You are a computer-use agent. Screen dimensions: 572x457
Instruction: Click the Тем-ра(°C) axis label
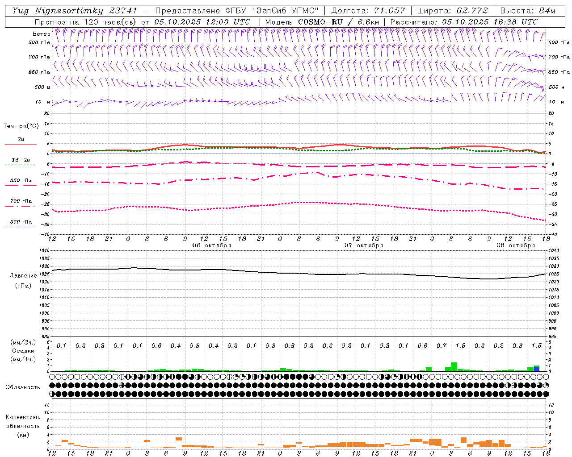click(21, 126)
